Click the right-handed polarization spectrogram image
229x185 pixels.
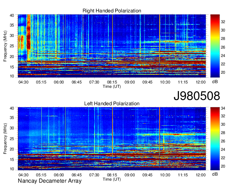112,46
